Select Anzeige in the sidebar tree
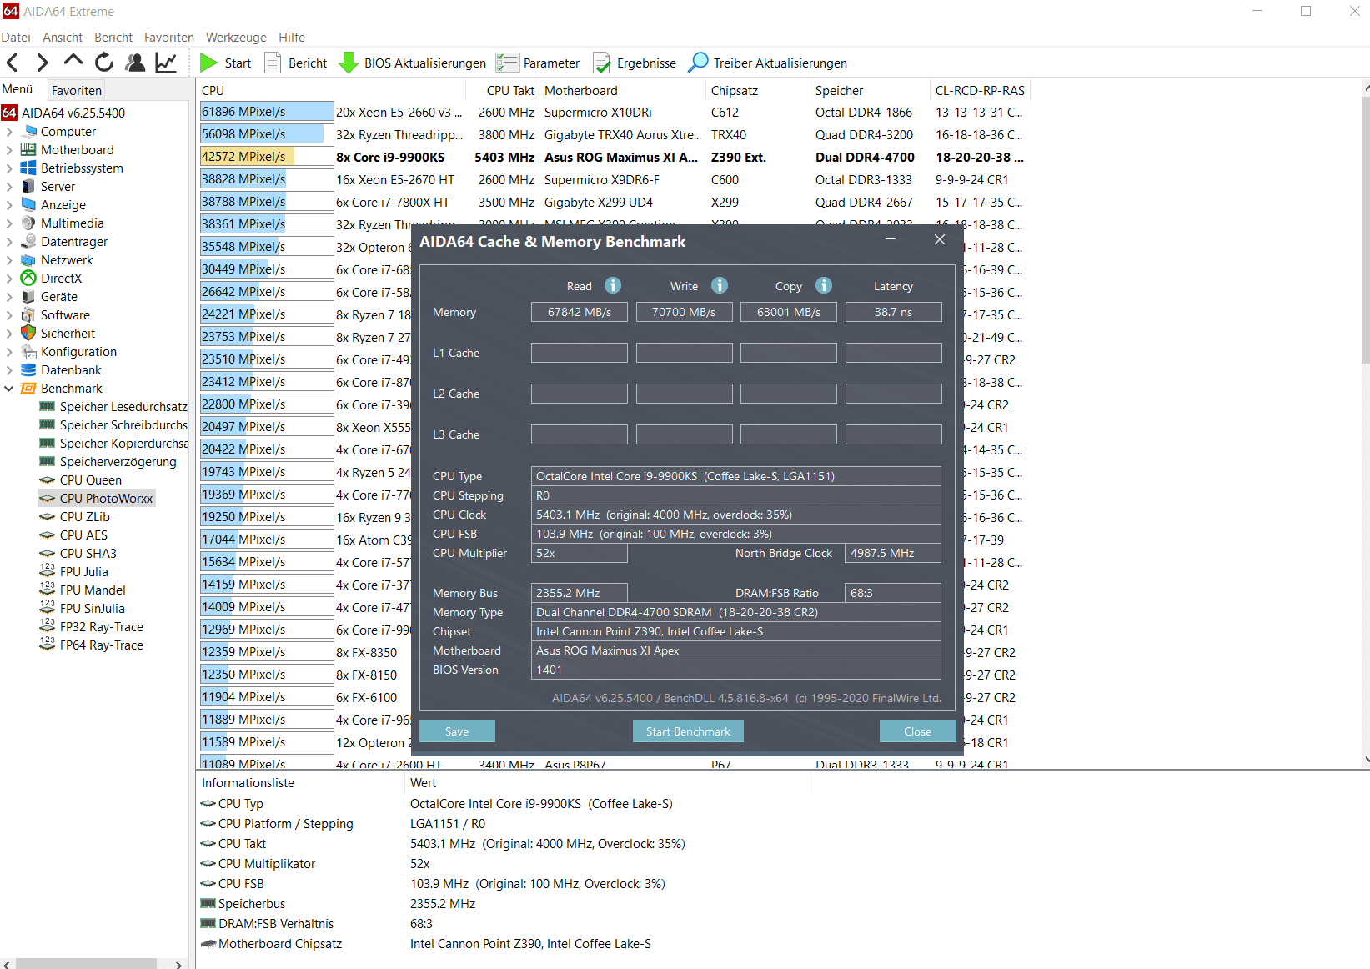The image size is (1370, 969). point(63,204)
